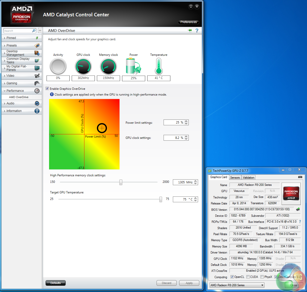Collapse the Performance sidebar section
The height and width of the screenshot is (292, 307).
(x=15, y=91)
